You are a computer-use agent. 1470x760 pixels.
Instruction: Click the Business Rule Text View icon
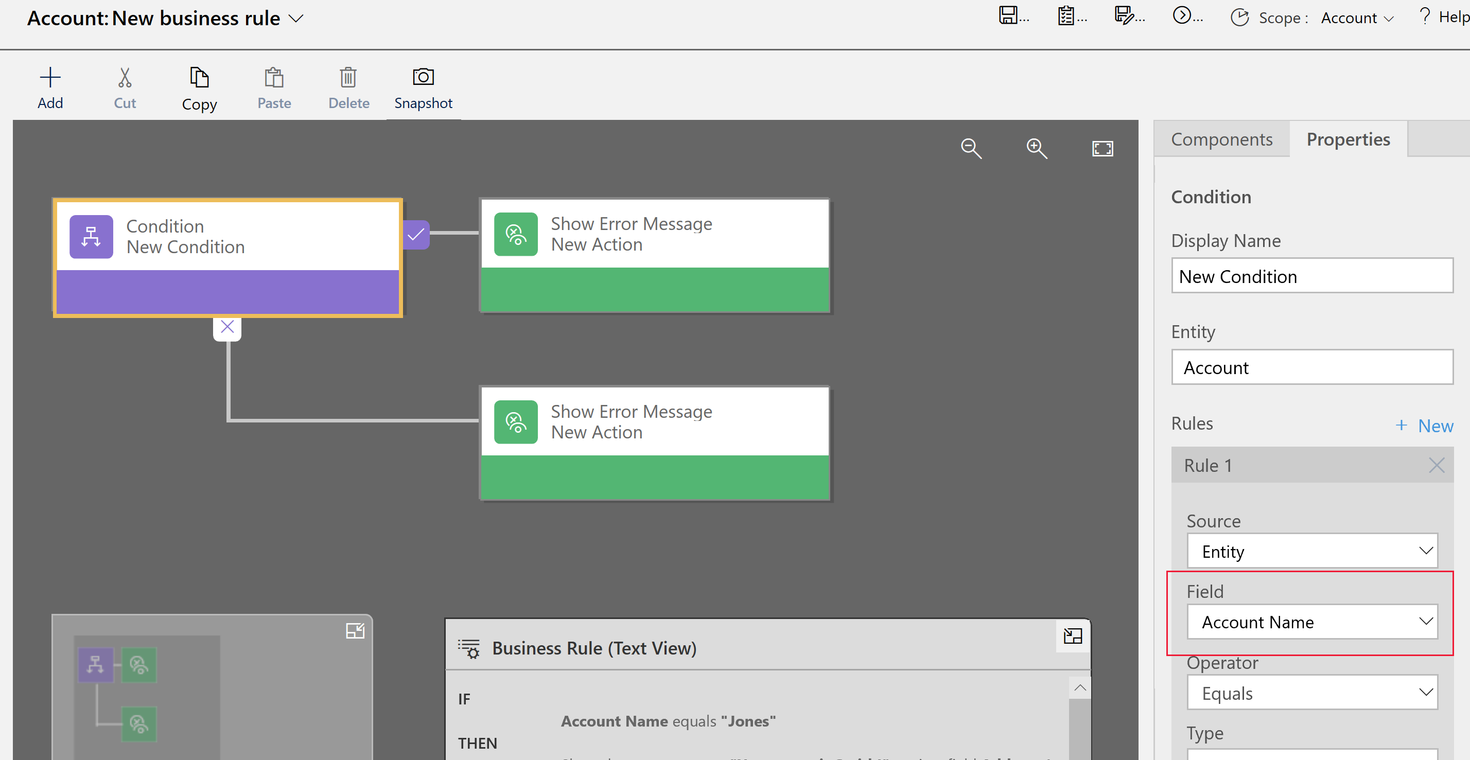click(468, 648)
